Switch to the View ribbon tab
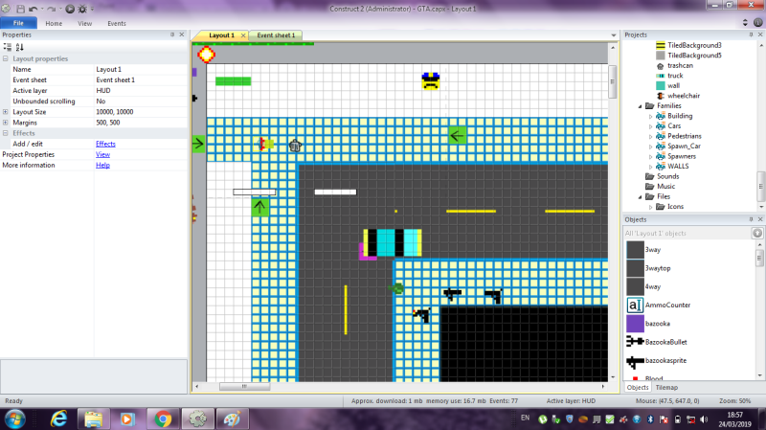766x430 pixels. click(x=84, y=23)
